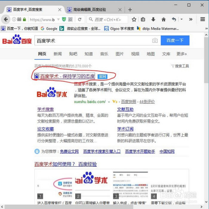Screen dimensions: 209x209
Task: Open 百度学术 - 保持学习的态度 result link
Action: (68, 76)
